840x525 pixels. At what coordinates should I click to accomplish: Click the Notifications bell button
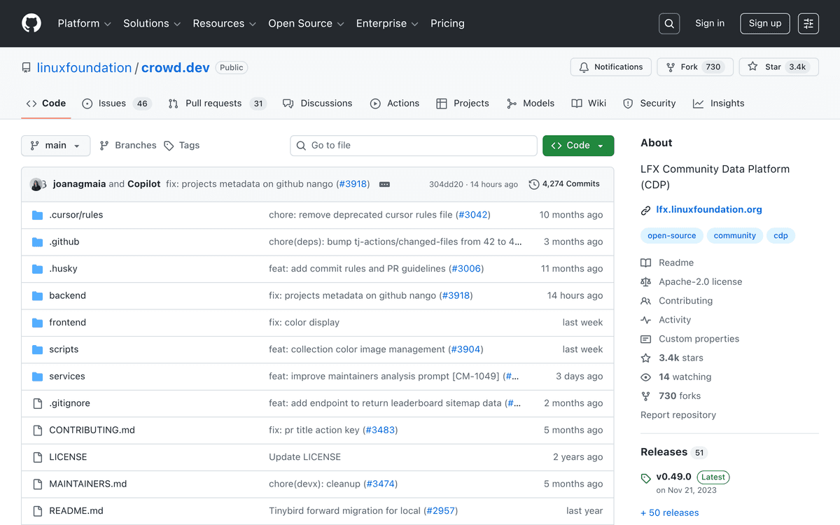(610, 67)
